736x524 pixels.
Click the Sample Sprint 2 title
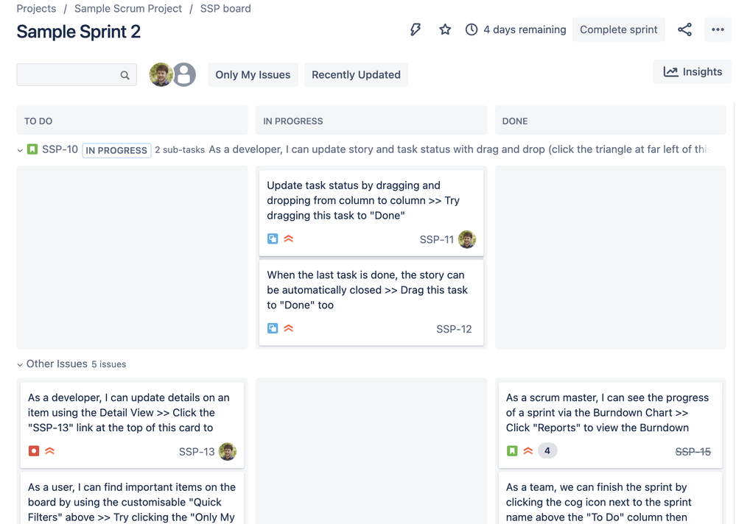click(78, 32)
